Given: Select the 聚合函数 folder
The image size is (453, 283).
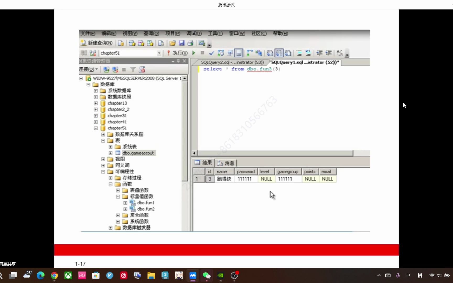Looking at the screenshot, I should (x=139, y=215).
